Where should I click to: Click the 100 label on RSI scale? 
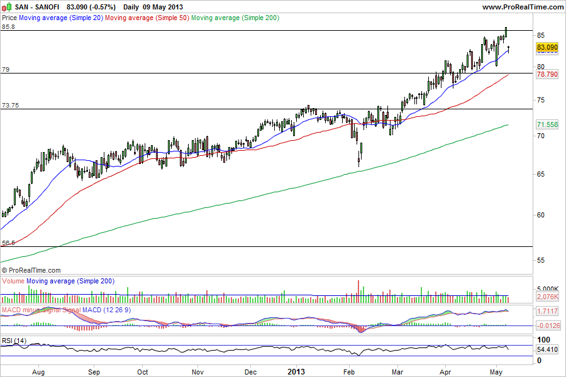[x=543, y=339]
